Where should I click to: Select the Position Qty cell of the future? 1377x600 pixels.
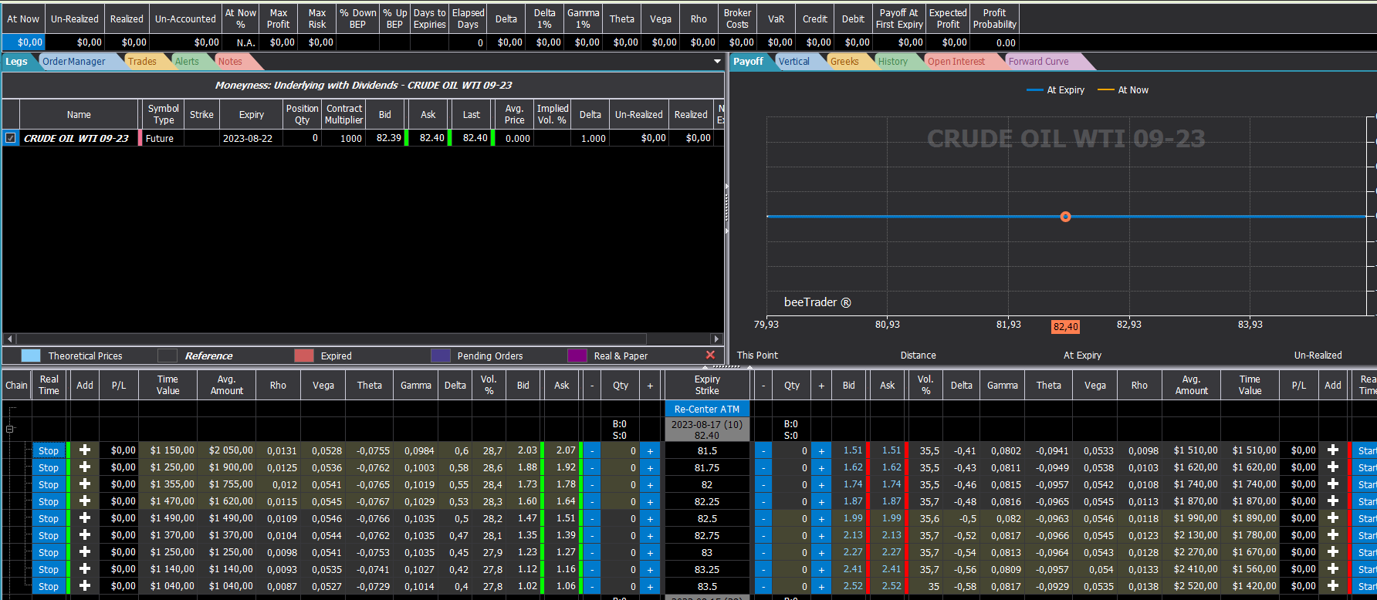302,139
